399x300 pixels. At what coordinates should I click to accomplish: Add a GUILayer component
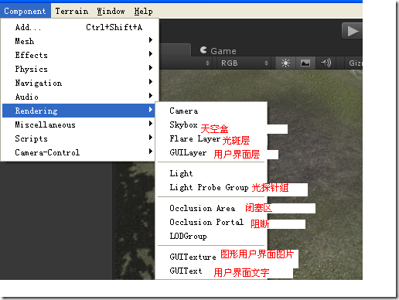click(x=211, y=152)
